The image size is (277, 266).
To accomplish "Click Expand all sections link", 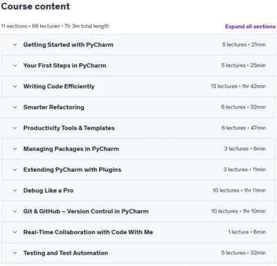I will point(250,26).
